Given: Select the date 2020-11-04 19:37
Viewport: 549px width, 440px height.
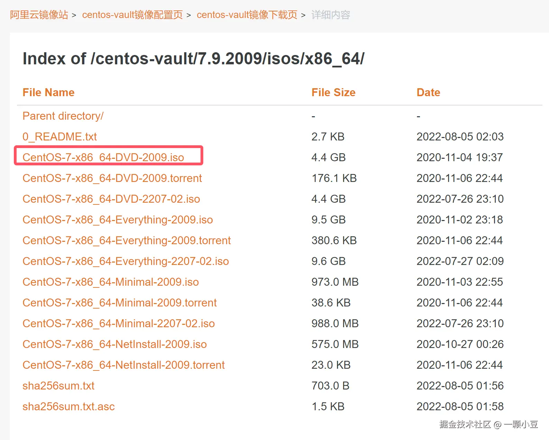Looking at the screenshot, I should (x=459, y=157).
